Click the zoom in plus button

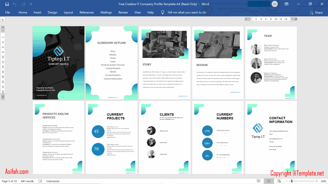[317, 181]
